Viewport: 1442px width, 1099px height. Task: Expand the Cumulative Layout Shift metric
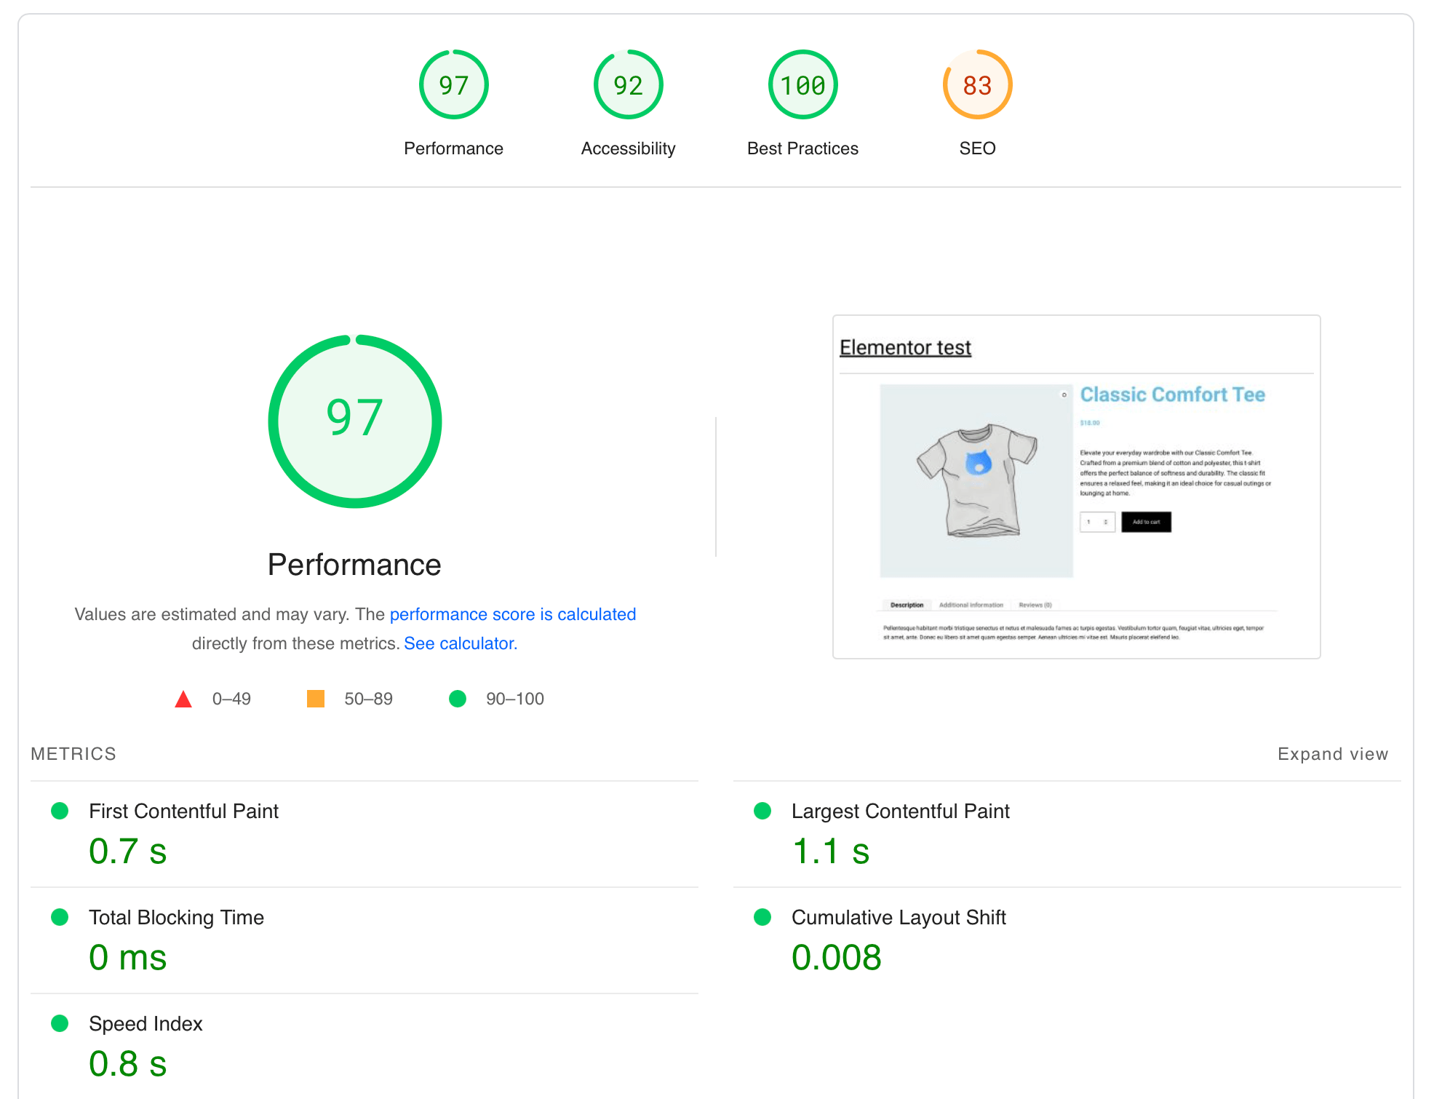tap(898, 917)
